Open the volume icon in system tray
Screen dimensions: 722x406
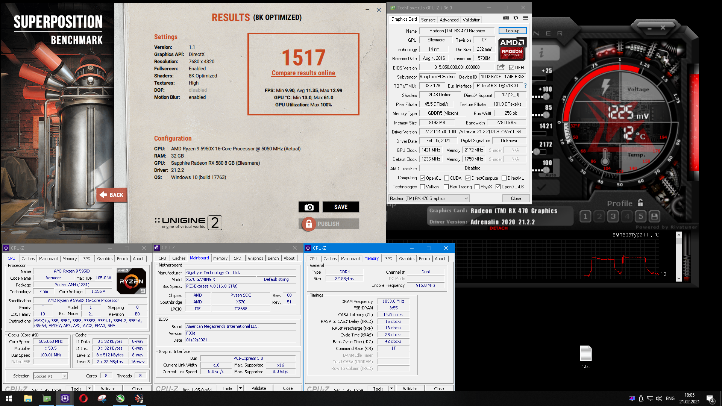(659, 398)
